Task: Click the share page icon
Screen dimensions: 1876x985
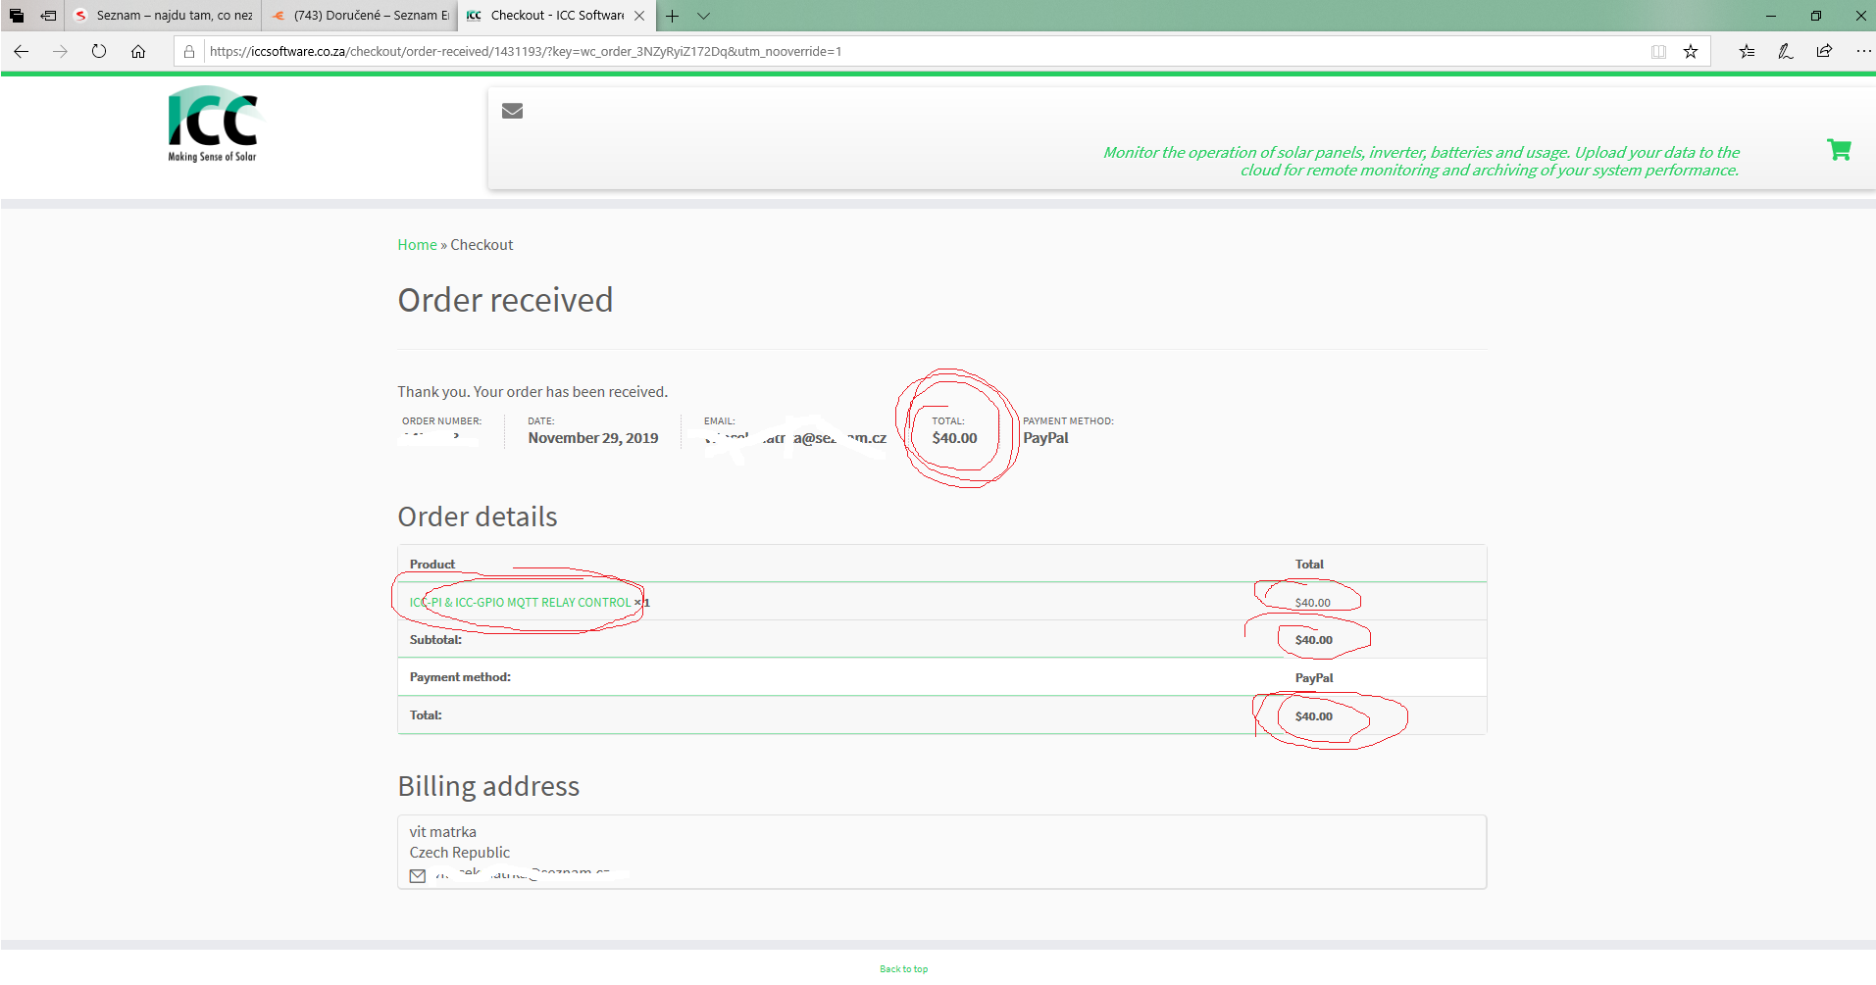Action: coord(1824,51)
